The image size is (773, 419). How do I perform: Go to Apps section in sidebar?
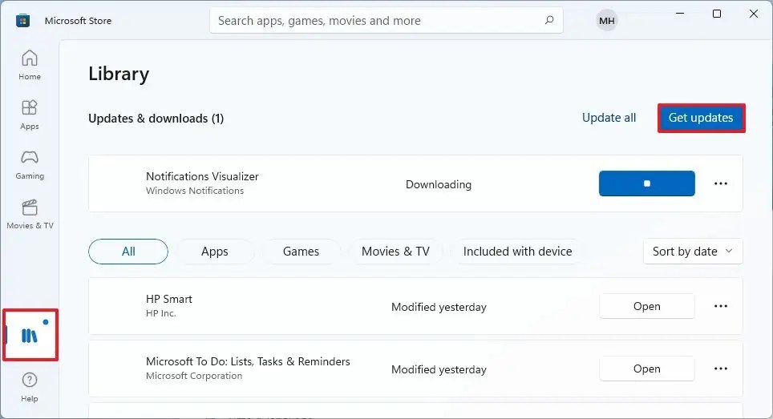coord(30,115)
